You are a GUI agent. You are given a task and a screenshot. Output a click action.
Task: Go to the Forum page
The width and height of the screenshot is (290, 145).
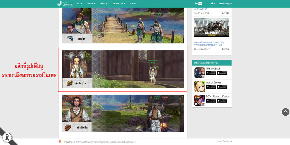pyautogui.click(x=133, y=4)
